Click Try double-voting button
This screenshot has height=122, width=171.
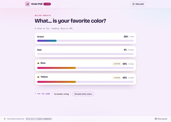pyautogui.click(x=61, y=94)
